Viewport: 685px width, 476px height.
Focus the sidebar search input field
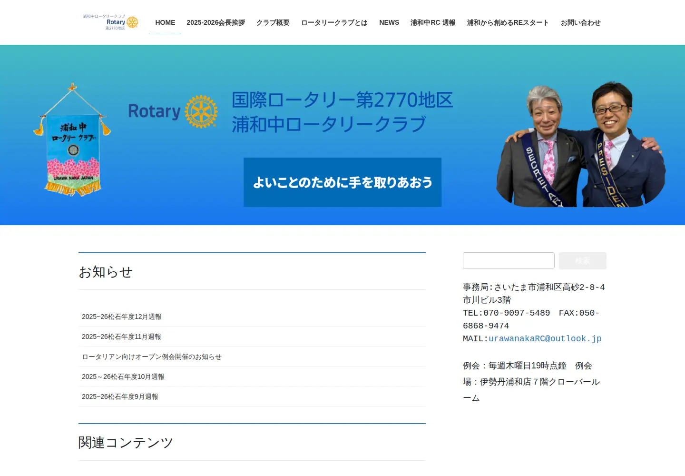pos(509,261)
